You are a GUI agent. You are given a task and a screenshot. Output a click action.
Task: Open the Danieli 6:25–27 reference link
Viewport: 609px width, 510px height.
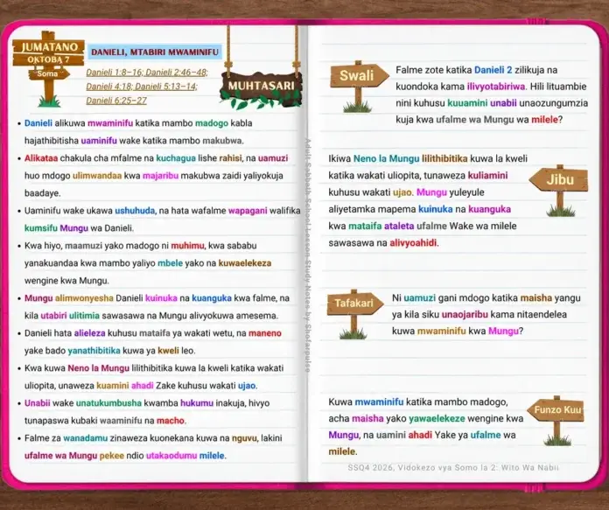pos(116,101)
